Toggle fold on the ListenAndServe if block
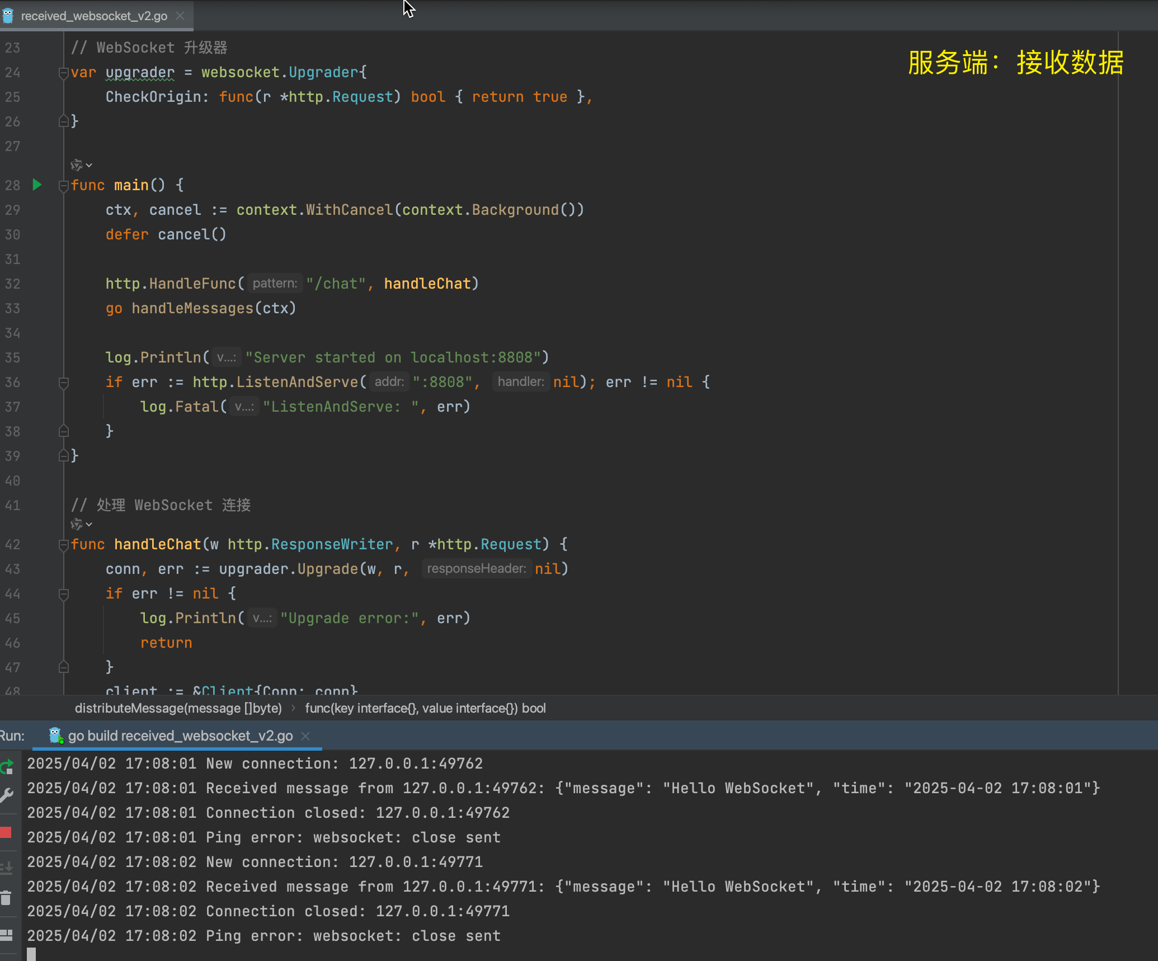 pyautogui.click(x=63, y=383)
